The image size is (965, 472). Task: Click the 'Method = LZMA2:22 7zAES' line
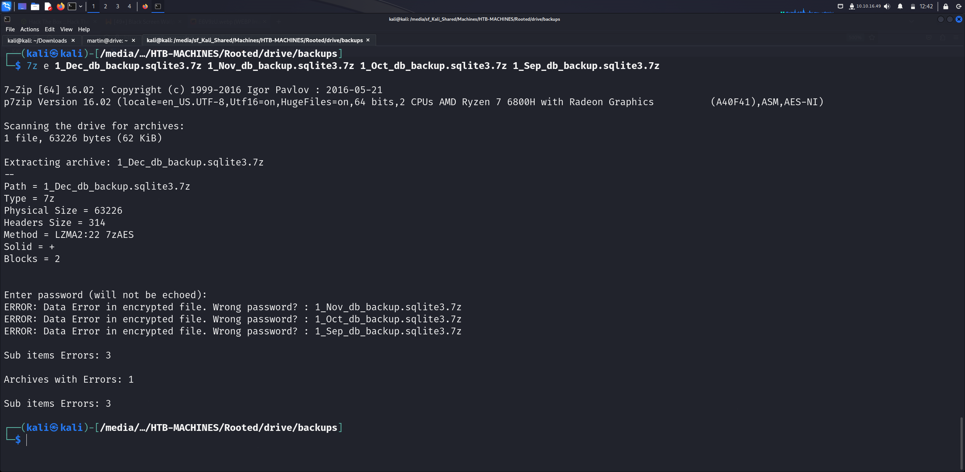click(x=69, y=235)
